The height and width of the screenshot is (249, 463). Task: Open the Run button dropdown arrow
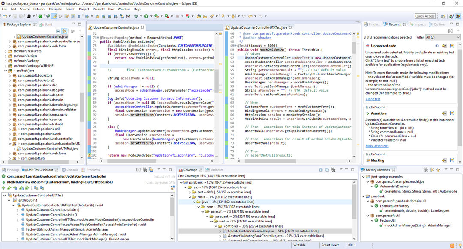click(150, 16)
